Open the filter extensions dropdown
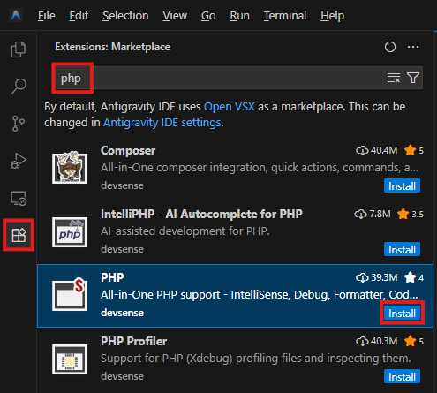This screenshot has width=437, height=393. pos(413,78)
